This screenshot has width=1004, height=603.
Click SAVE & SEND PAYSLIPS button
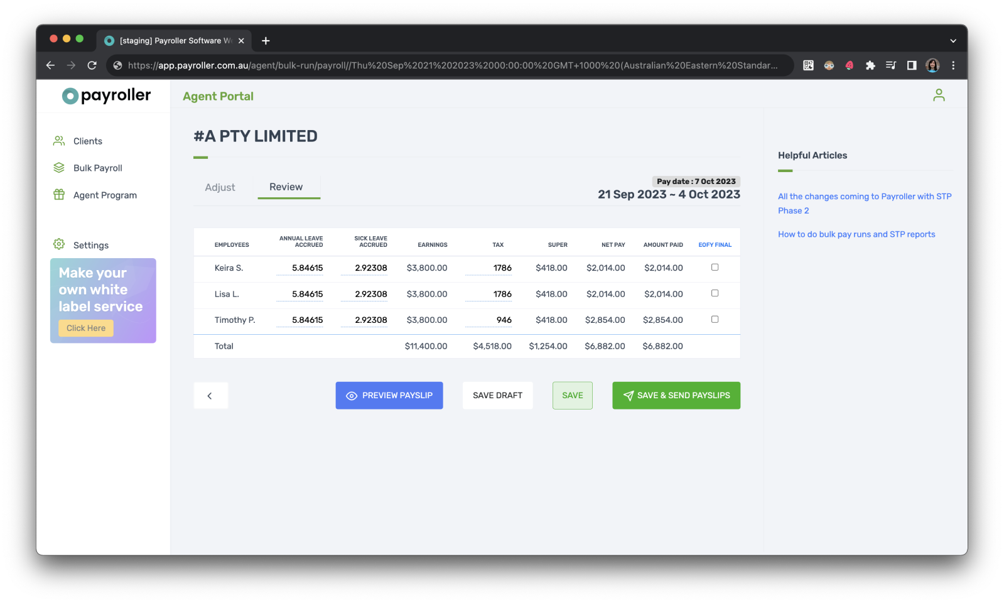click(x=676, y=396)
